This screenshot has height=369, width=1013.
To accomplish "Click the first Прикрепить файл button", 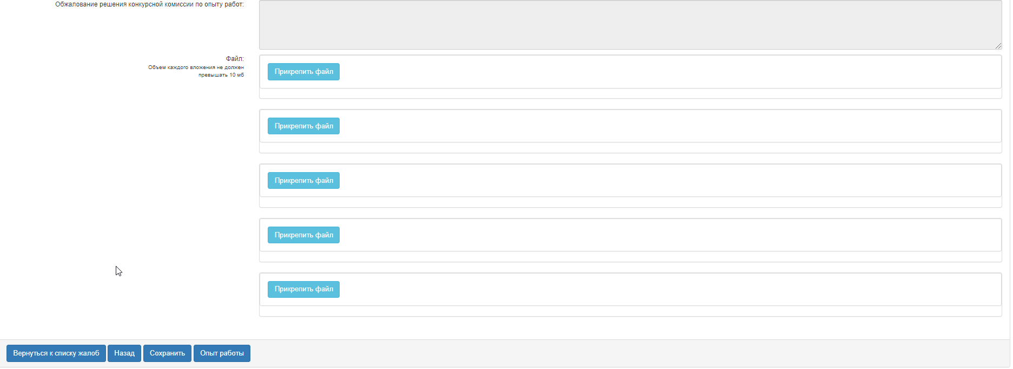I will coord(303,72).
